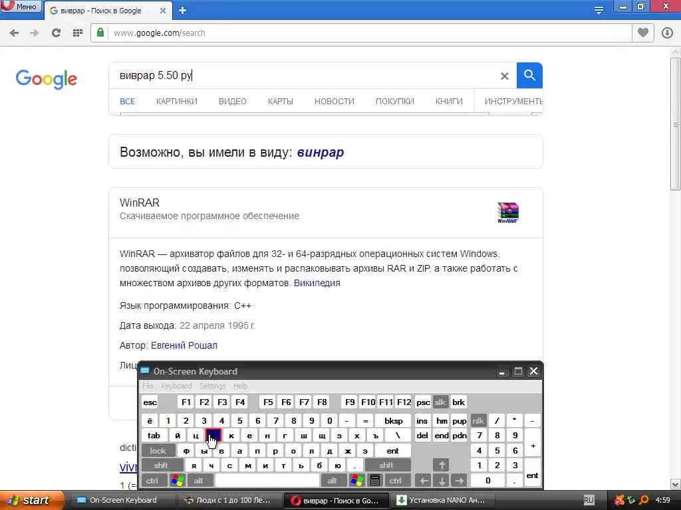Click the main ent key beside э
Image resolution: width=681 pixels, height=510 pixels.
(x=392, y=451)
